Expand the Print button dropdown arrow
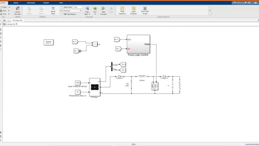Image resolution: width=259 pixels, height=146 pixels. 9,14
